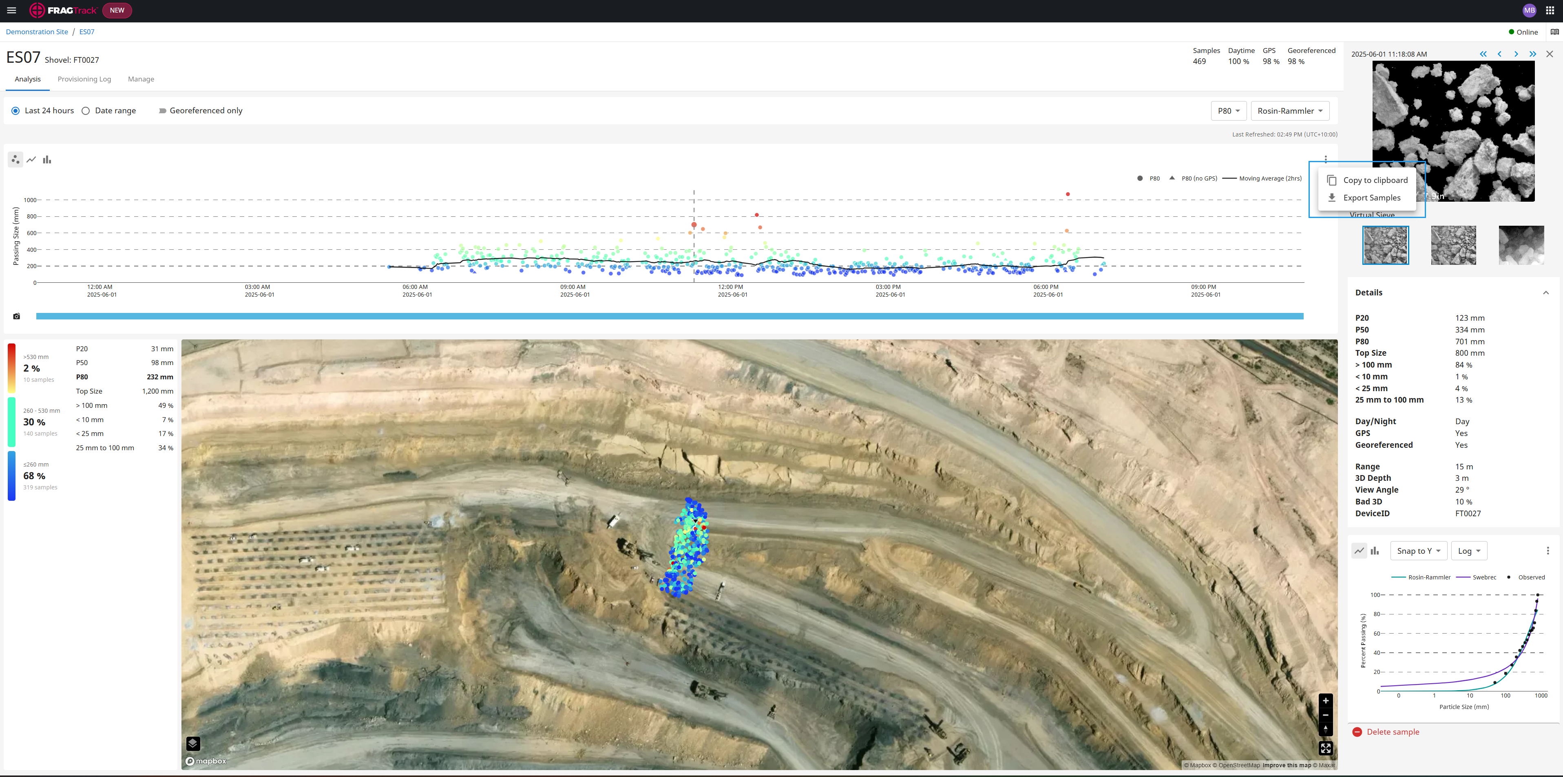
Task: Go to the previous sample
Action: 1499,54
